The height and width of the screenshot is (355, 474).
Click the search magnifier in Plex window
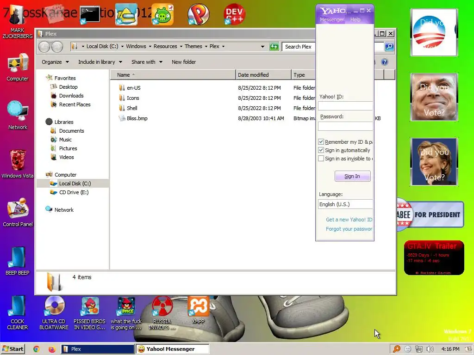point(389,47)
